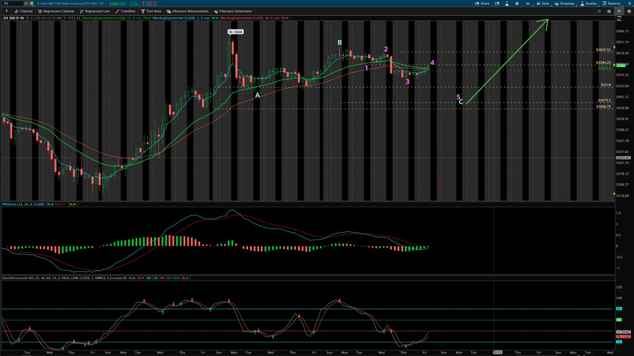This screenshot has height=356, width=634.
Task: Click the Share button
Action: coord(482,3)
